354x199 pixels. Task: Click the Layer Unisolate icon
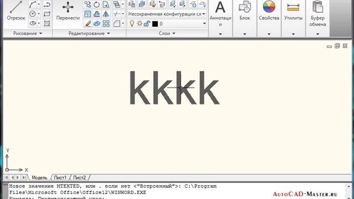click(x=182, y=4)
